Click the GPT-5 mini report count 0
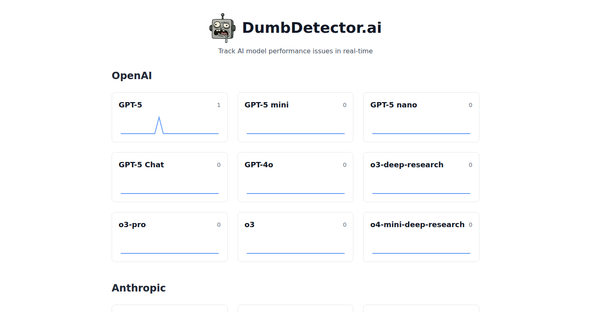The image size is (591, 312). 345,105
